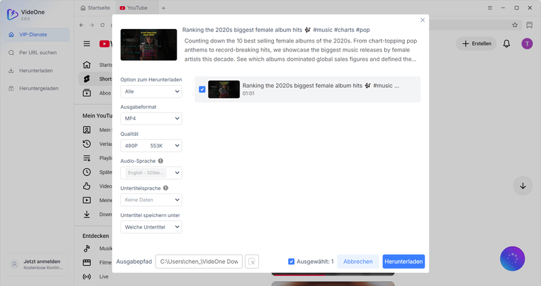The width and height of the screenshot is (541, 286).
Task: Select the YouTube Shorts icon
Action: point(87,79)
